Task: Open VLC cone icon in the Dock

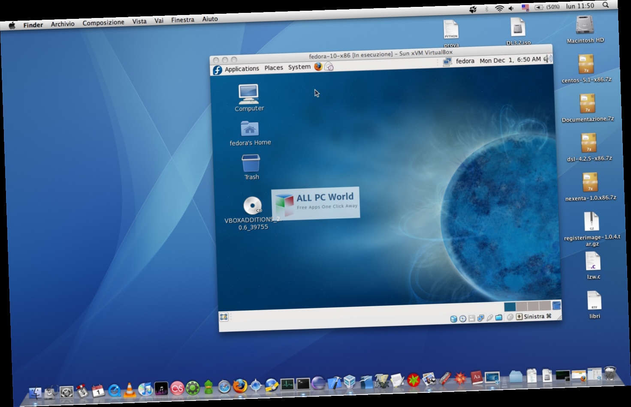Action: click(x=129, y=389)
